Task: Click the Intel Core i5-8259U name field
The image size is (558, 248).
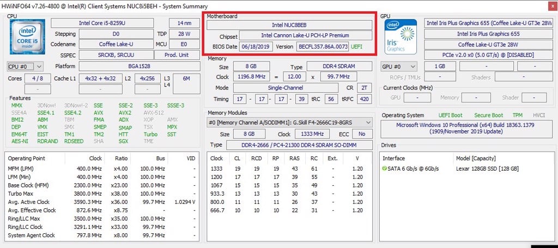Action: tap(102, 23)
